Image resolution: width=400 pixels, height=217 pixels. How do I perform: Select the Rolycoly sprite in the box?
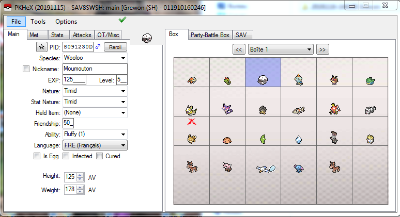[x=263, y=110]
